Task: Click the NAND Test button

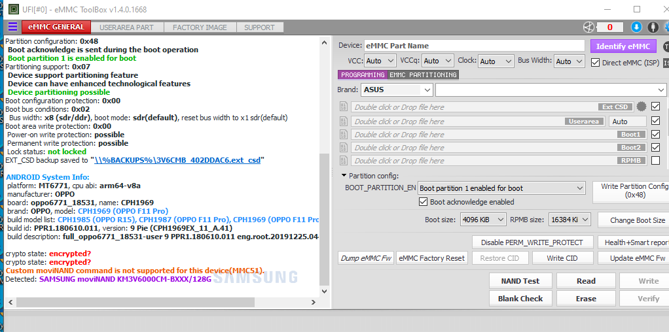Action: [x=520, y=281]
